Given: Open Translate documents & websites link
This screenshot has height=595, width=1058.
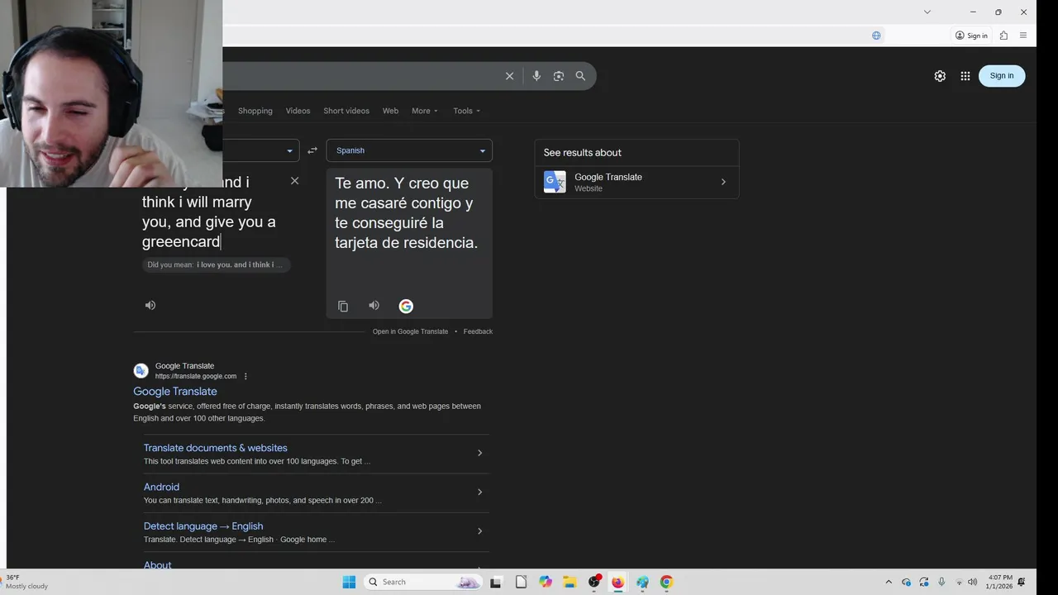Looking at the screenshot, I should 216,448.
